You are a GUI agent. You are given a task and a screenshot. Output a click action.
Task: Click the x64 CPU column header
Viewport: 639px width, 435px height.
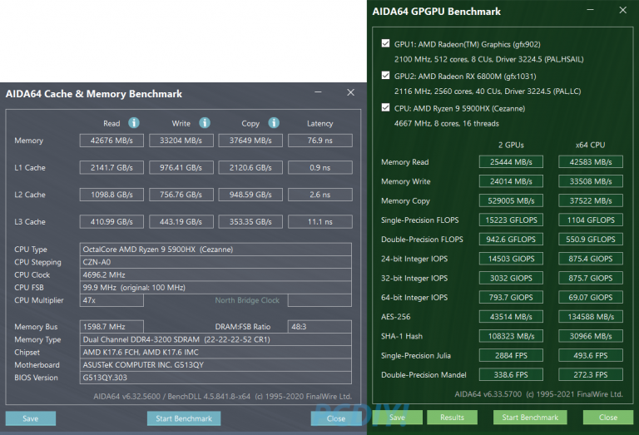point(590,145)
